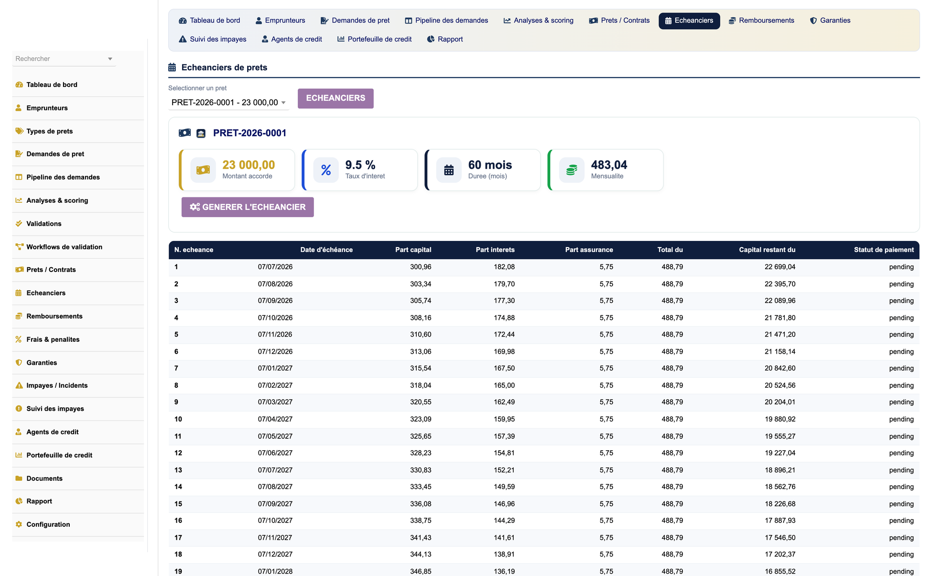Image resolution: width=930 pixels, height=576 pixels.
Task: Open the Rechercher dropdown arrow
Action: [110, 59]
